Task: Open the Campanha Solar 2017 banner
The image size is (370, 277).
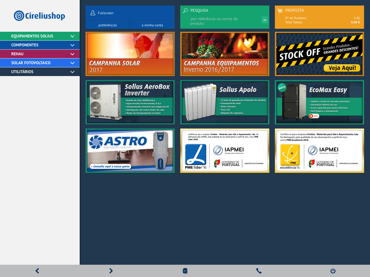Action: (130, 54)
